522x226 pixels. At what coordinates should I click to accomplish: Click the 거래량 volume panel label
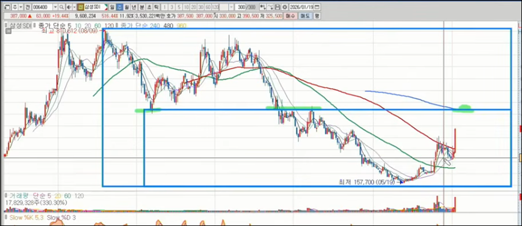pyautogui.click(x=19, y=196)
